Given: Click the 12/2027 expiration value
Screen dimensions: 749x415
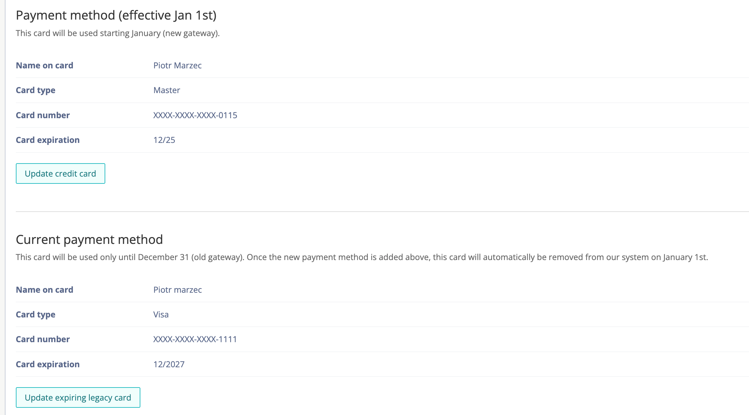Looking at the screenshot, I should tap(169, 364).
